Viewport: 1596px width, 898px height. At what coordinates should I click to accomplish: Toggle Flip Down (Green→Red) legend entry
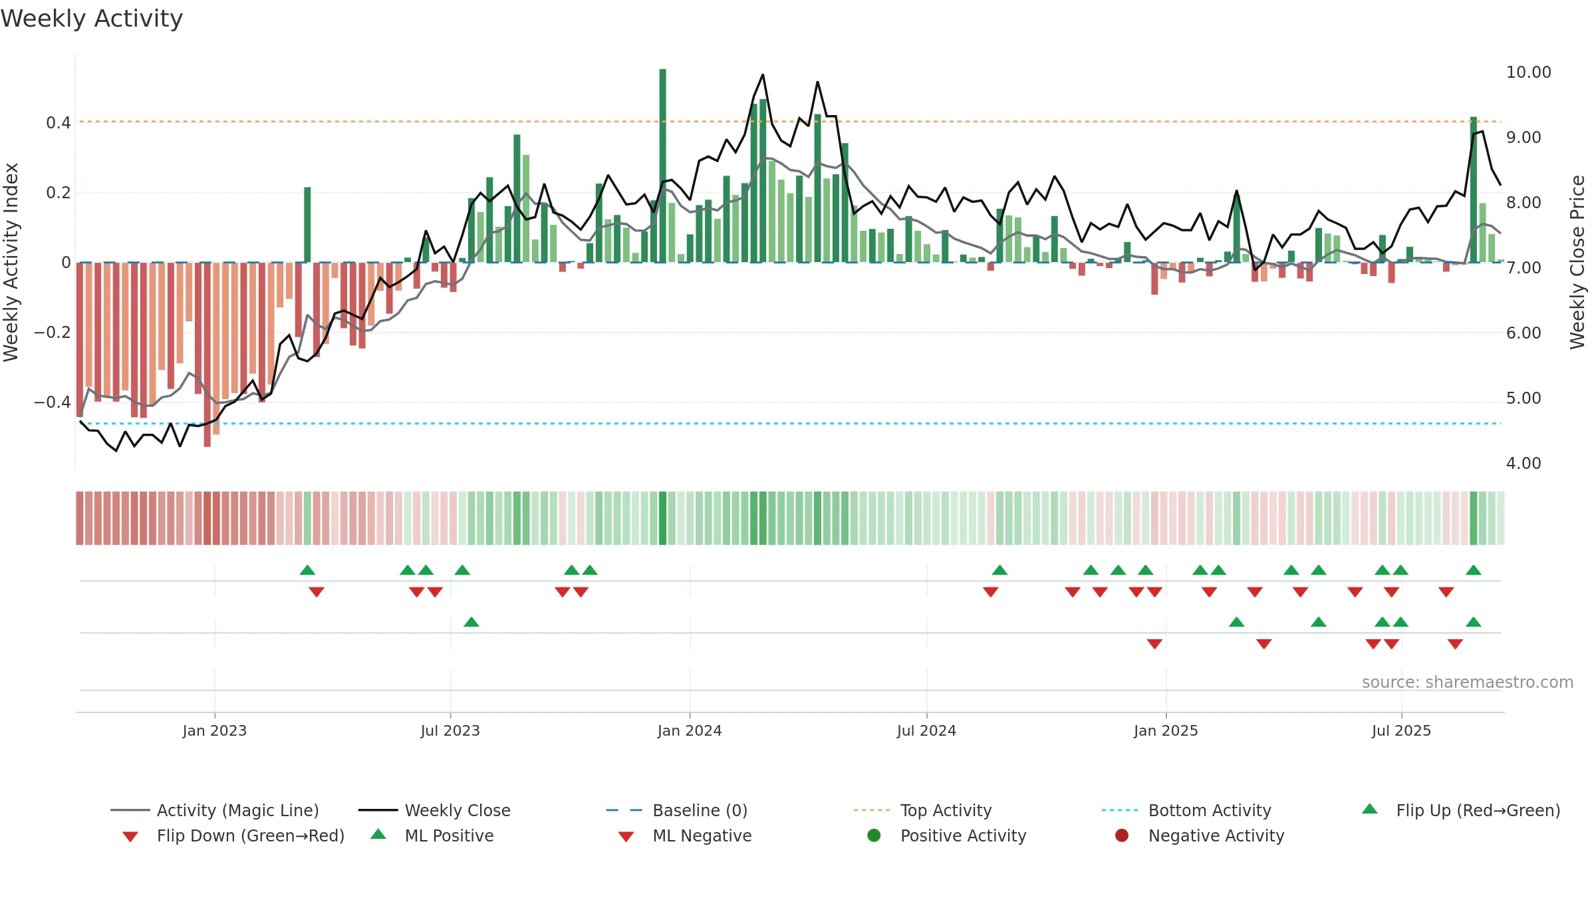pos(233,835)
